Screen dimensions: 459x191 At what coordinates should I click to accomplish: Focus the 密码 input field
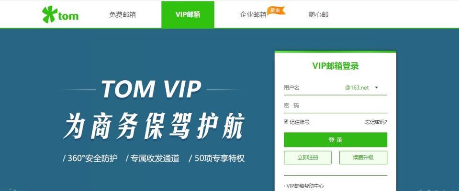pos(336,106)
